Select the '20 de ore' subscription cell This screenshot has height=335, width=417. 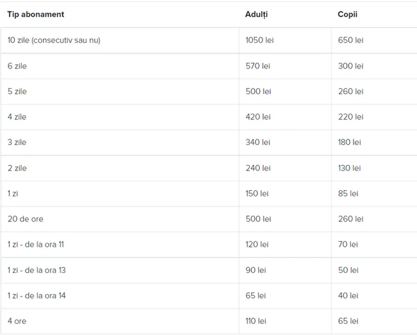point(26,219)
